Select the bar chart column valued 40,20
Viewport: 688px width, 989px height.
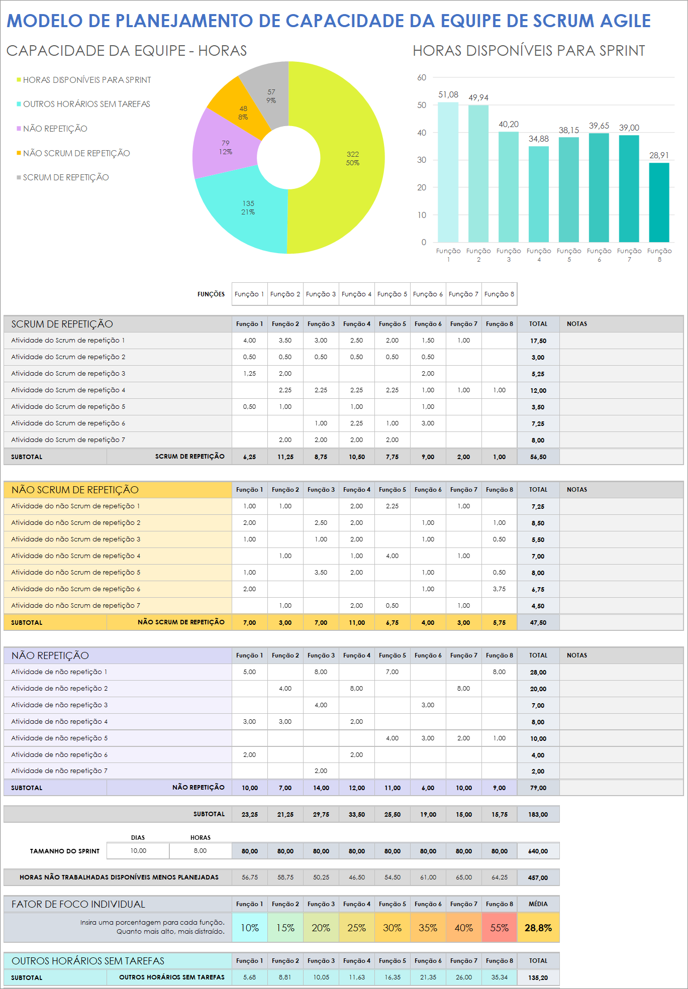point(509,187)
